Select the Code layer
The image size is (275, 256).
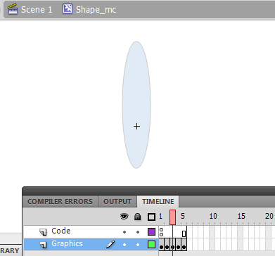click(x=91, y=232)
